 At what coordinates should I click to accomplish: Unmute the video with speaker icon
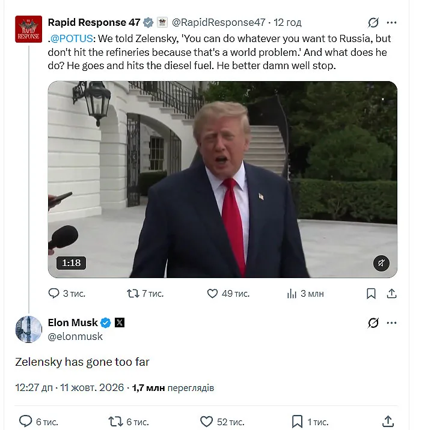coord(381,263)
